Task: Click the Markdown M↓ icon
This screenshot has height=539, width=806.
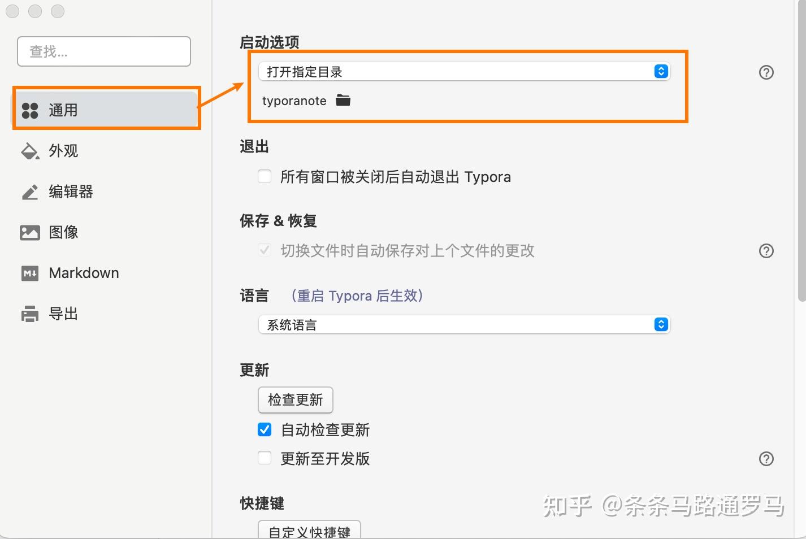Action: click(x=30, y=273)
